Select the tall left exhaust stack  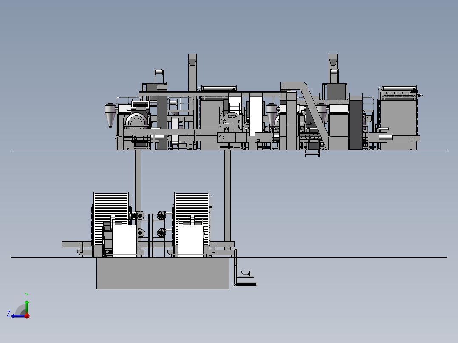tap(192, 73)
